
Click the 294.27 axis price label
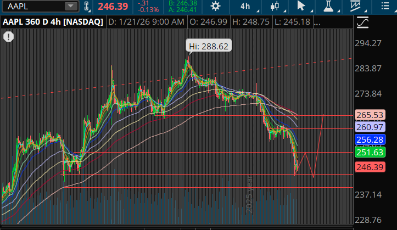point(368,43)
